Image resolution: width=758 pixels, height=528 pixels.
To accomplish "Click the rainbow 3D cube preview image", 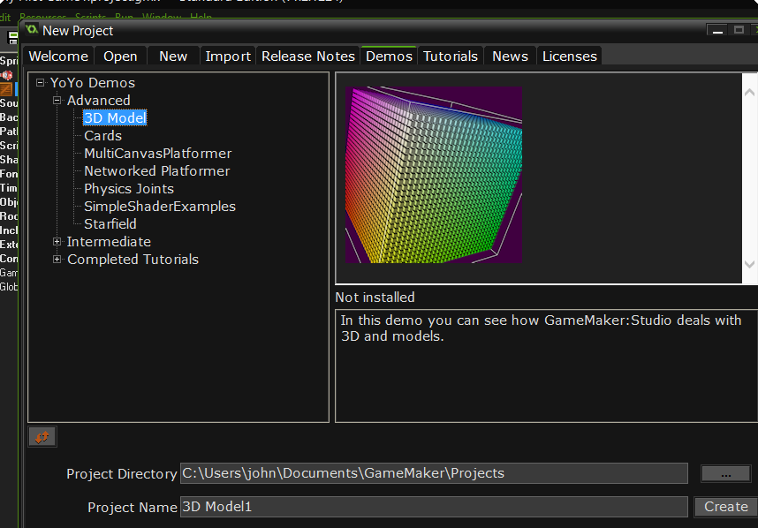I will pos(434,175).
